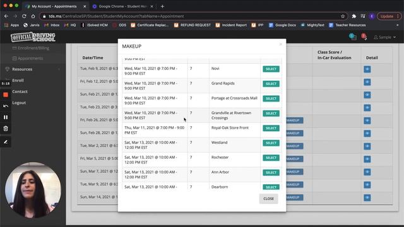The image size is (404, 227).
Task: Select the recorder pen drawing tool
Action: pos(6,142)
